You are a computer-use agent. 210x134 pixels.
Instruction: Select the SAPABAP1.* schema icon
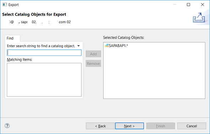tap(107, 46)
